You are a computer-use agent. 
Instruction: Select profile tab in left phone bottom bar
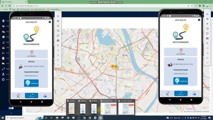(45, 96)
